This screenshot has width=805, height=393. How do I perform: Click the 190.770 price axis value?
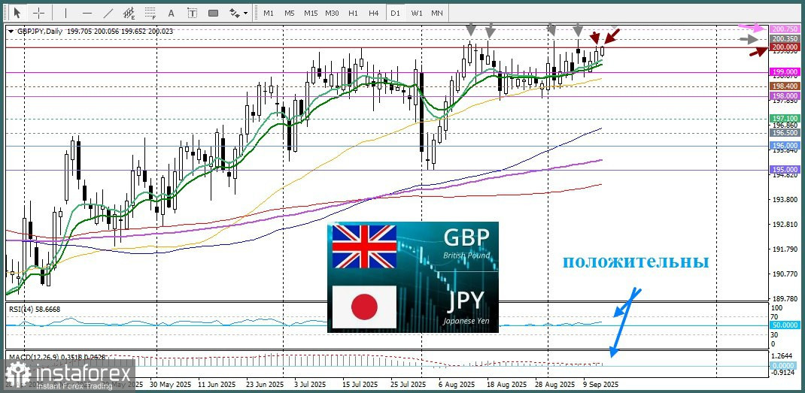[x=785, y=274]
